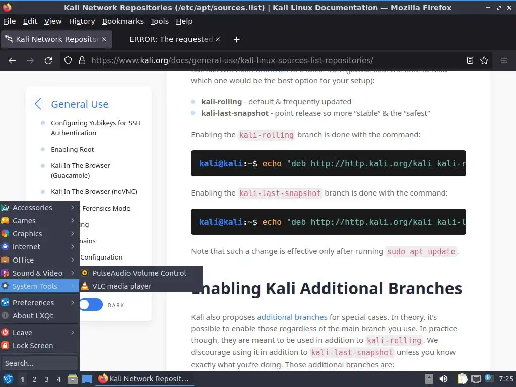Screen dimensions: 516x387
Task: Open the Bookmarks menu
Action: (123, 21)
